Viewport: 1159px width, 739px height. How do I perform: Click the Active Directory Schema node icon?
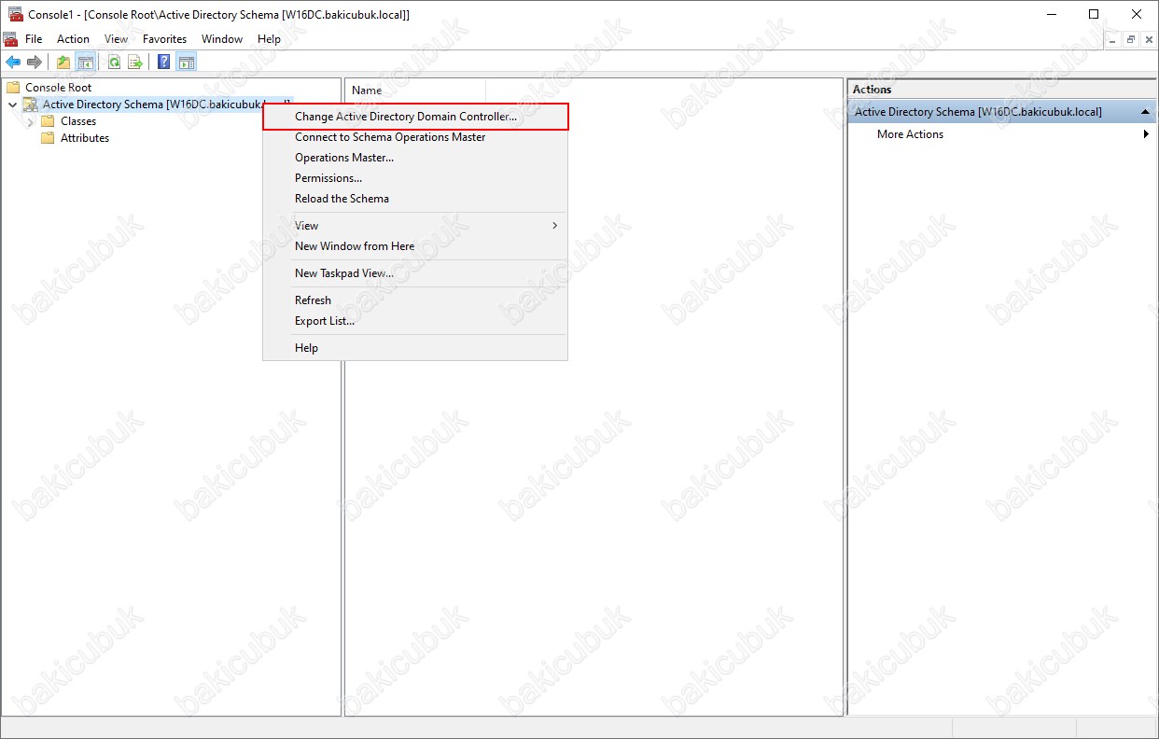point(31,105)
